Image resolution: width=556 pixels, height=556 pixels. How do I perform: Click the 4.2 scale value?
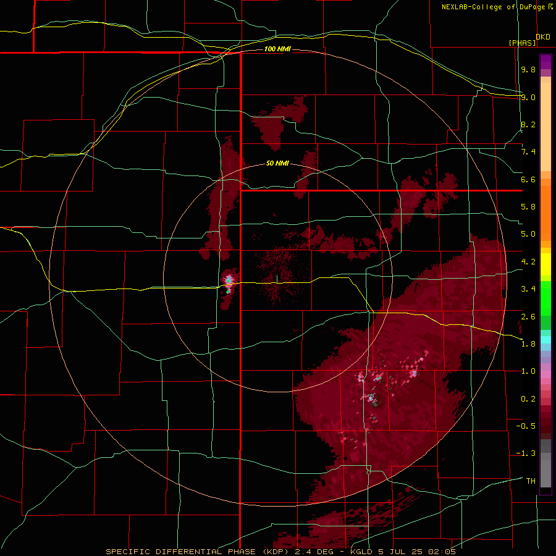[528, 262]
